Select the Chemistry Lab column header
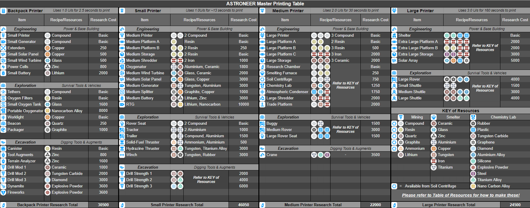This screenshot has width=530, height=208. (503, 117)
